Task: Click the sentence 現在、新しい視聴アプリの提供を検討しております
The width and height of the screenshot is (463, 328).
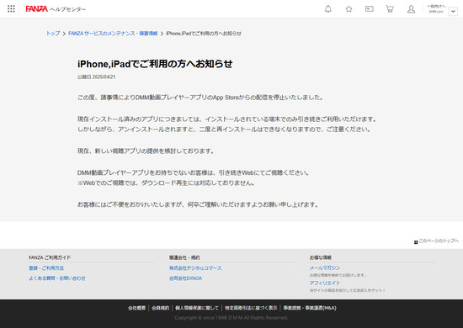Action: point(146,151)
